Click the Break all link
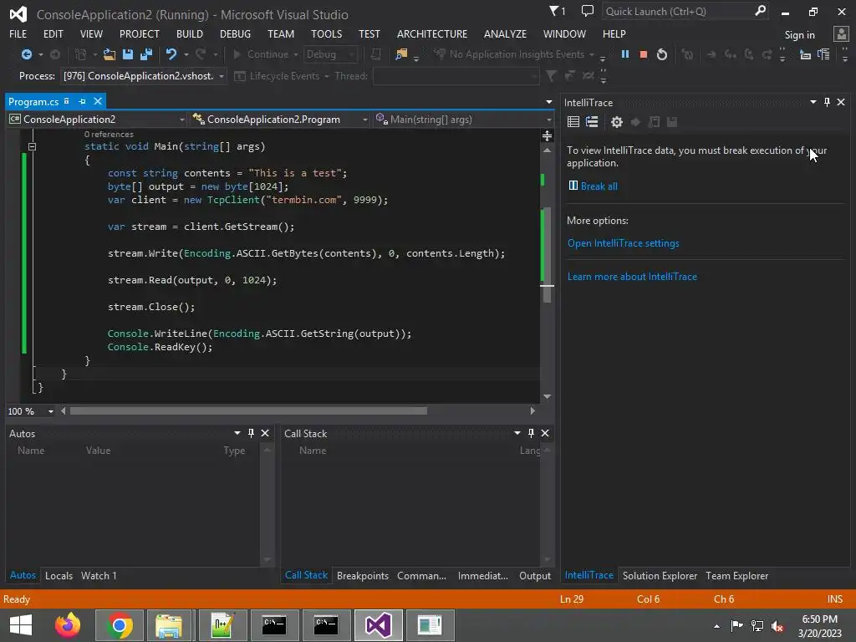Image resolution: width=856 pixels, height=642 pixels. (599, 186)
